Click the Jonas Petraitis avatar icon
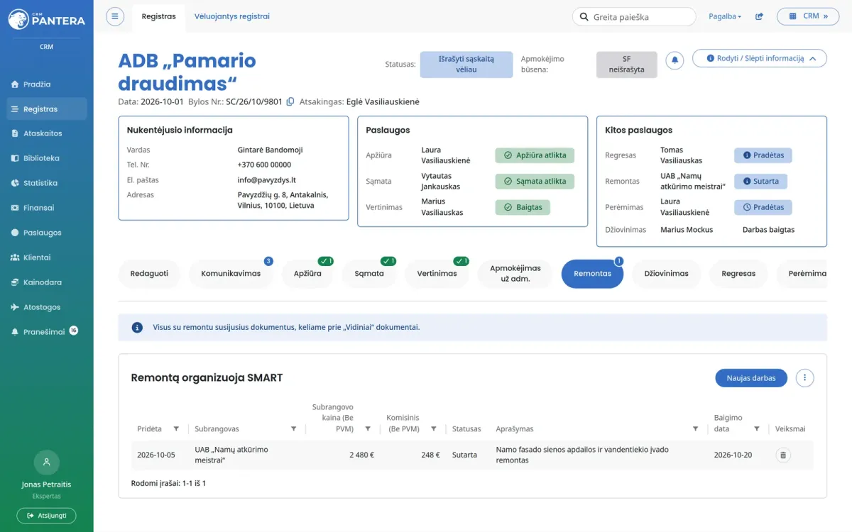The height and width of the screenshot is (532, 852). pyautogui.click(x=47, y=462)
